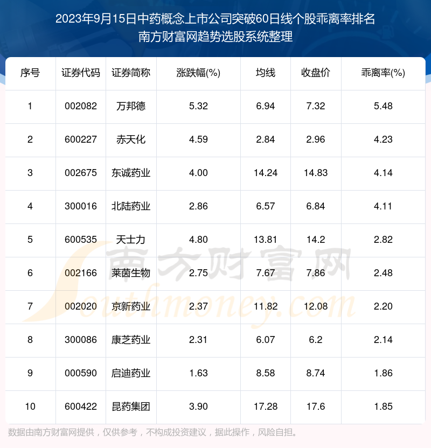Select stock name 昆药集团
The height and width of the screenshot is (448, 431).
131,407
